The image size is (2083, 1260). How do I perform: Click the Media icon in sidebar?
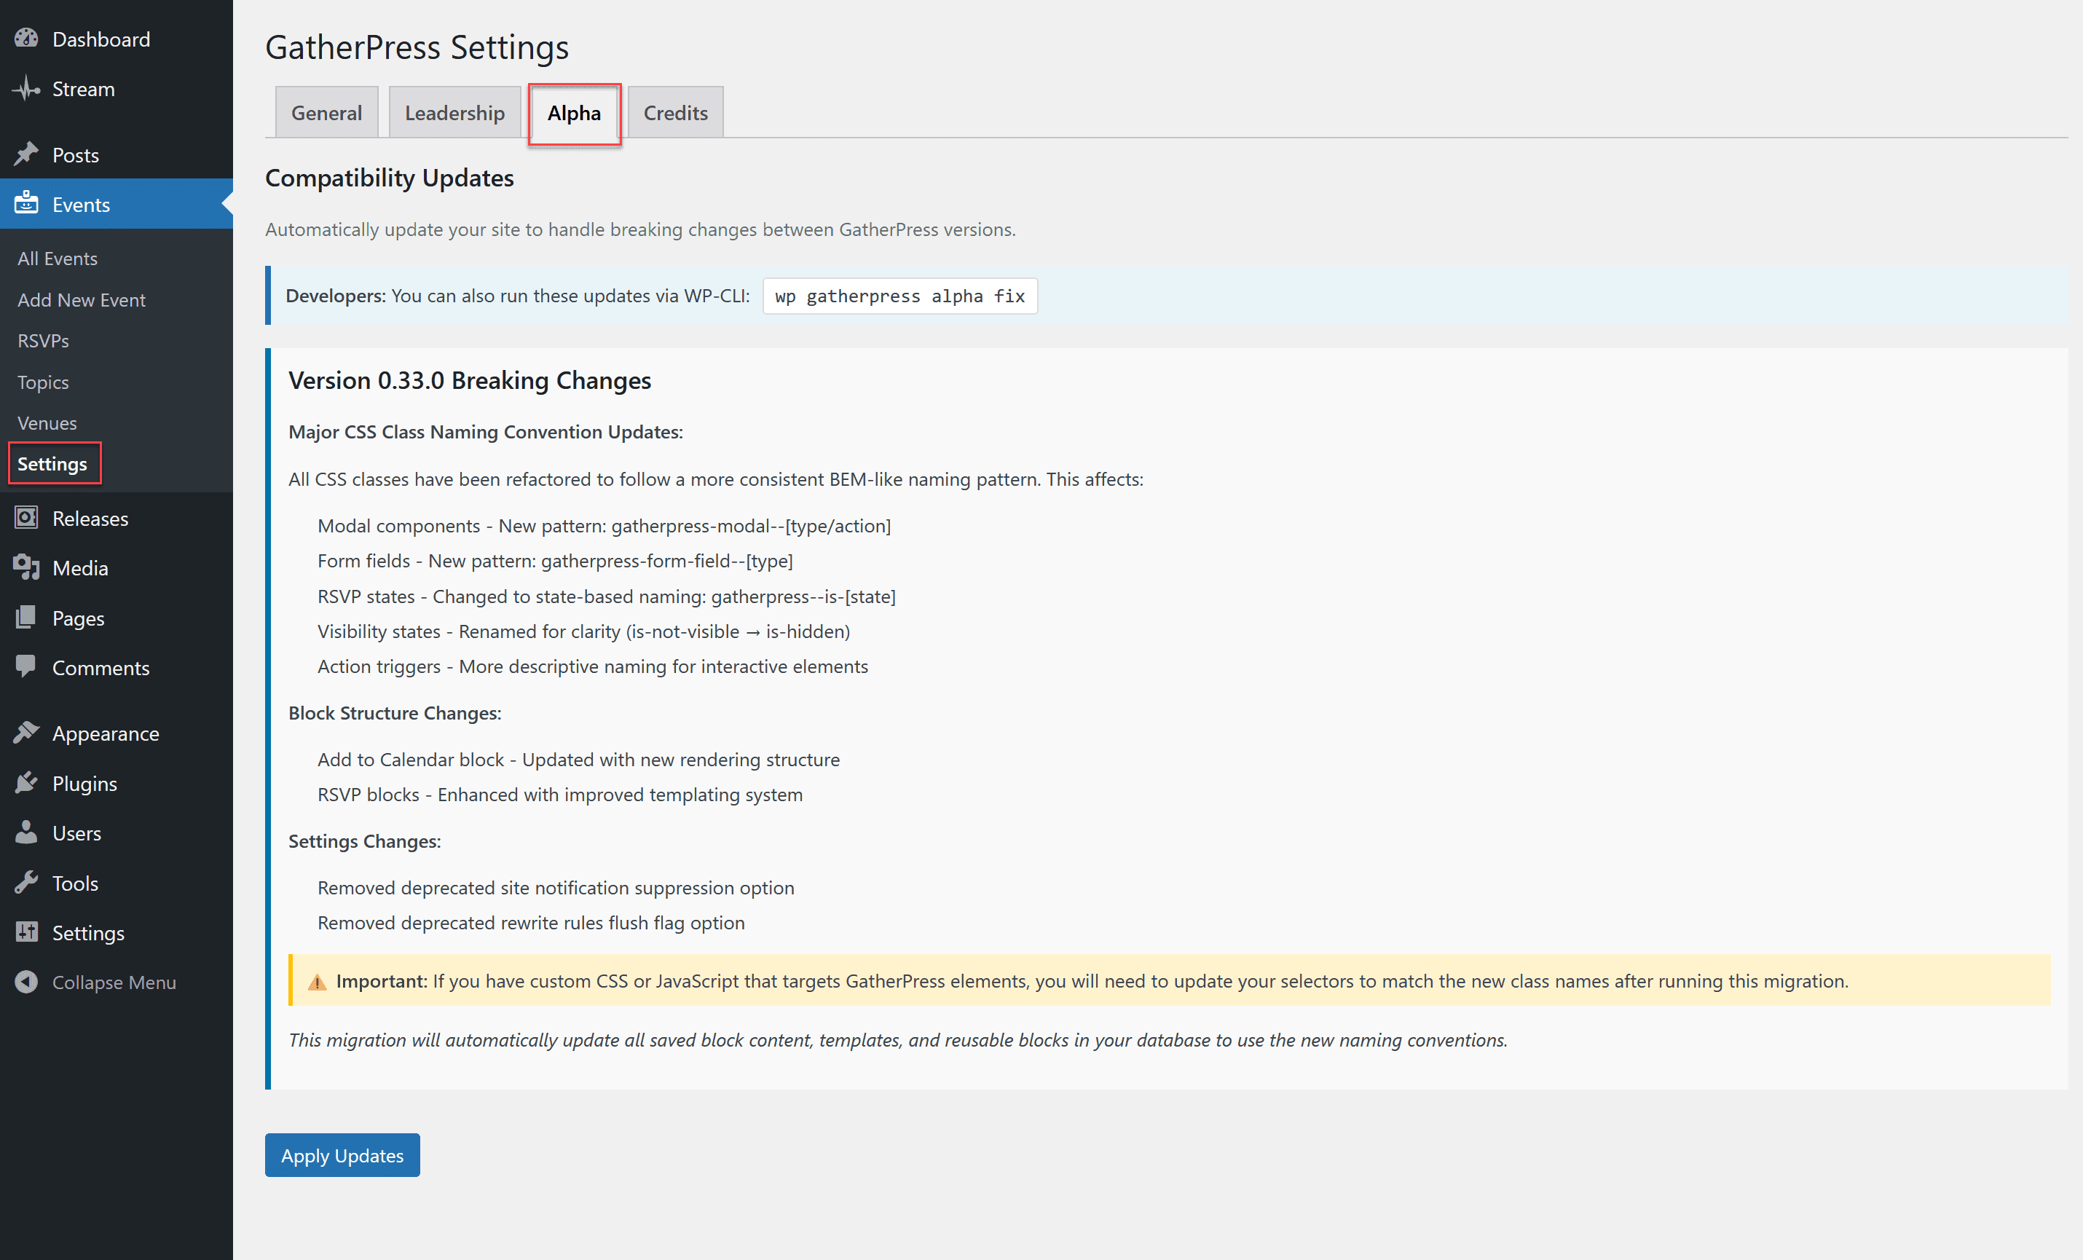tap(26, 567)
